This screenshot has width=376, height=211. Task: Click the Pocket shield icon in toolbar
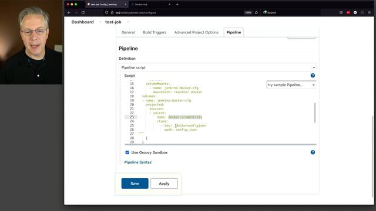(x=341, y=12)
